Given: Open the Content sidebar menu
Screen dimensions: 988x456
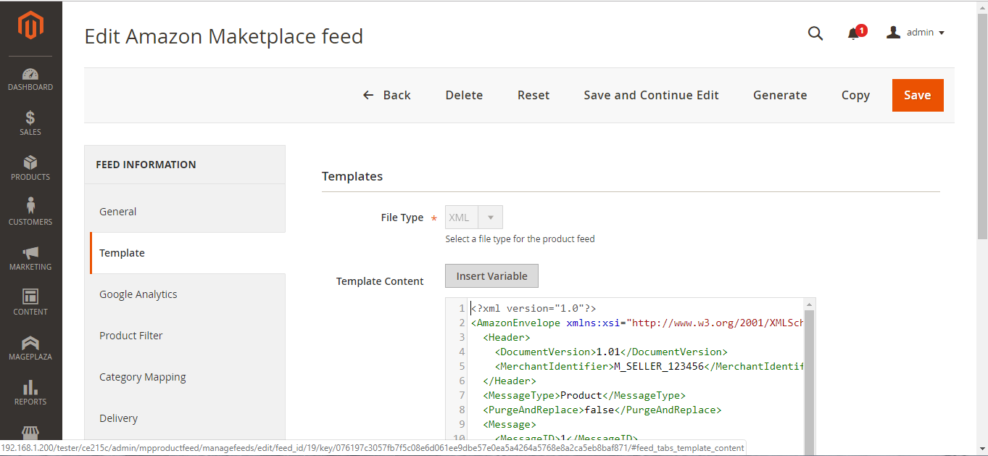Looking at the screenshot, I should coord(30,304).
